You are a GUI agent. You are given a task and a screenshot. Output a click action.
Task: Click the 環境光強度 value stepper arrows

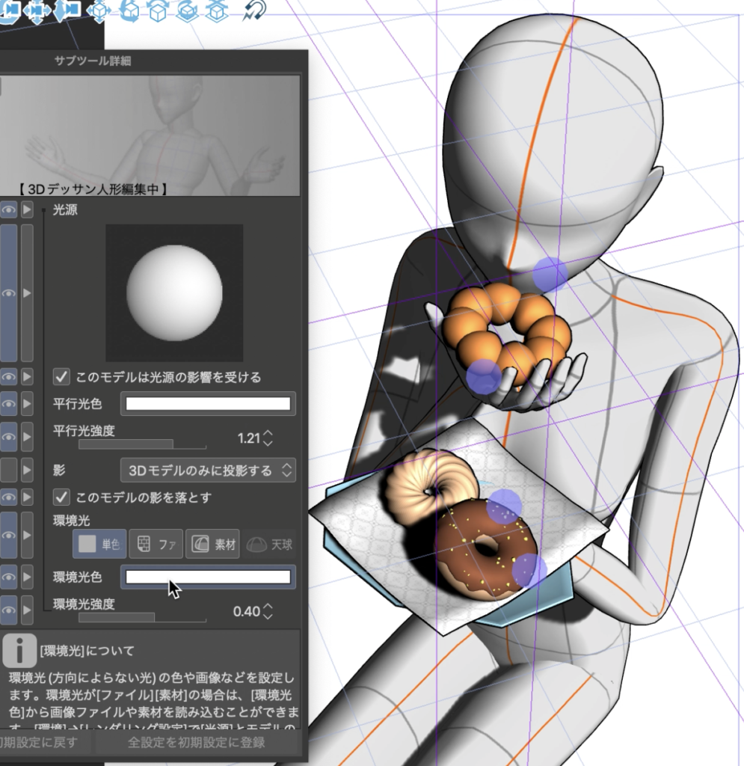click(268, 611)
